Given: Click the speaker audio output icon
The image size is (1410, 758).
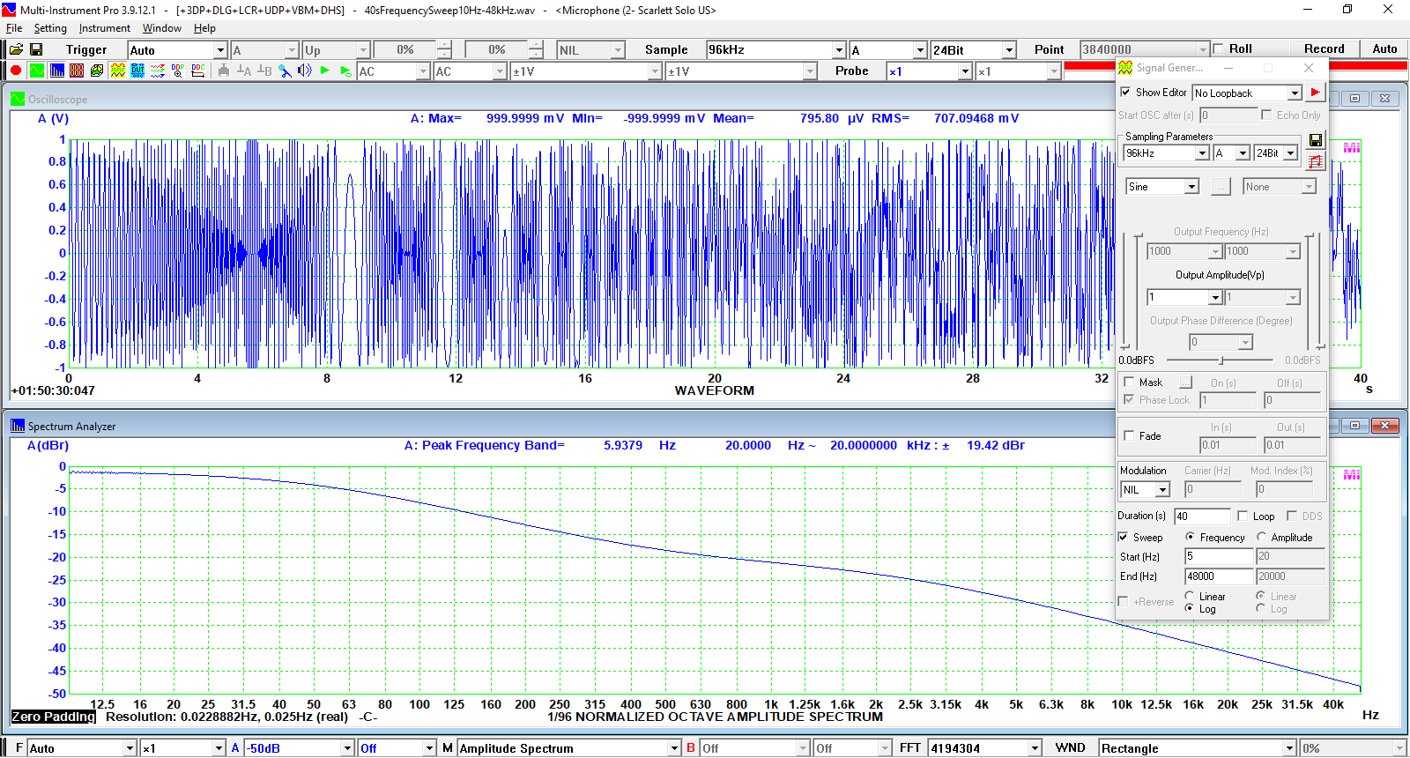Looking at the screenshot, I should click(x=305, y=71).
